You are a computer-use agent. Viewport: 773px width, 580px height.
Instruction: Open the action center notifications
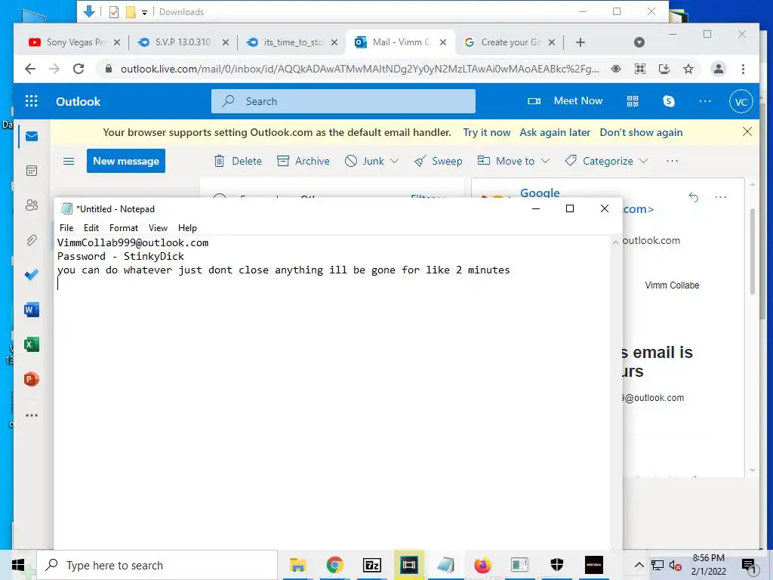[x=749, y=566]
